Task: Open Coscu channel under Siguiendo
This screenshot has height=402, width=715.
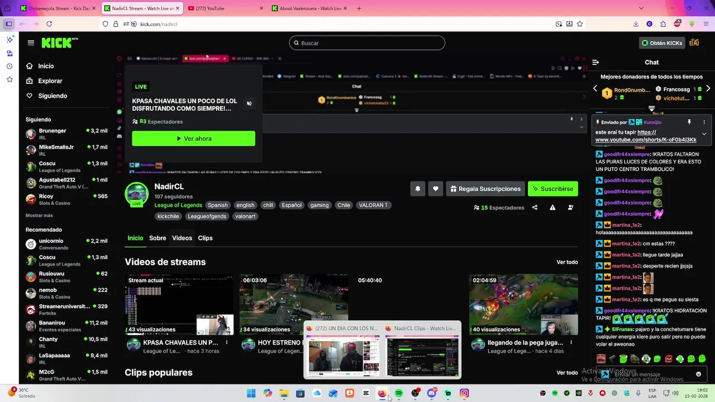Action: tap(67, 166)
